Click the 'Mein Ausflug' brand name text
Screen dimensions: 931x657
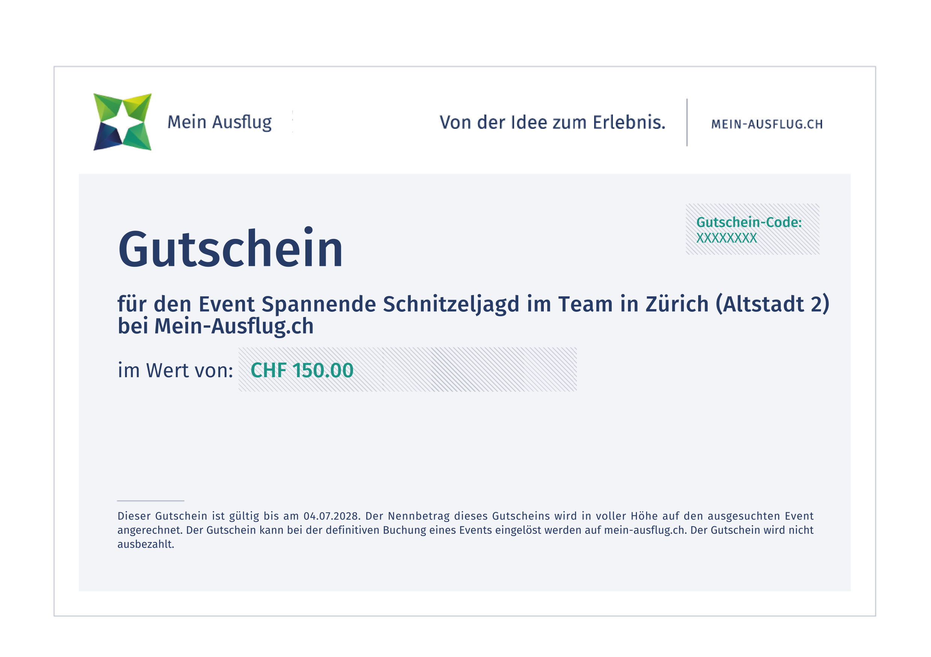pyautogui.click(x=219, y=122)
